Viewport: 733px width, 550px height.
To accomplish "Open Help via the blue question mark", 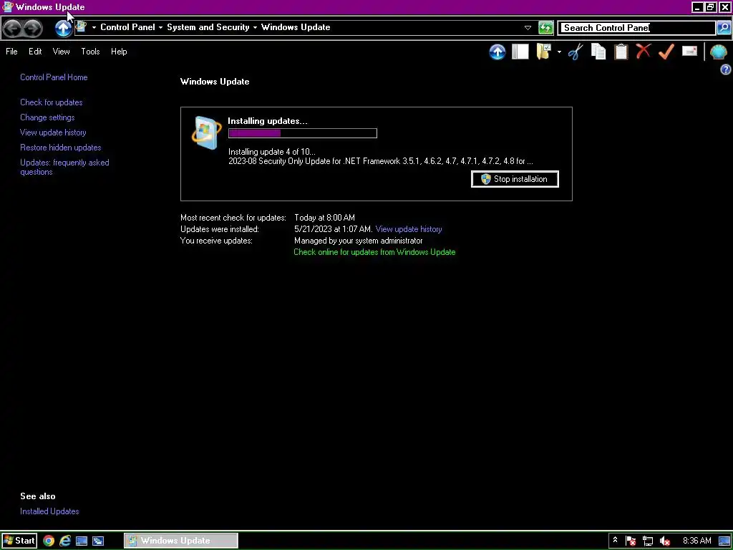I will [x=726, y=69].
